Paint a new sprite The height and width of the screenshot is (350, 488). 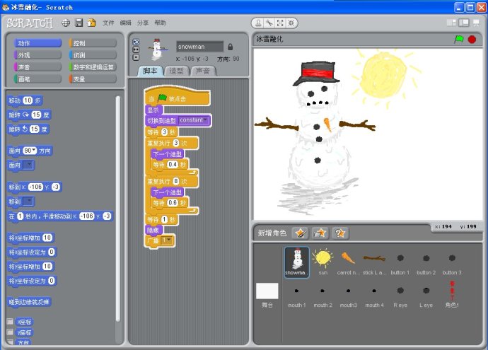(301, 233)
